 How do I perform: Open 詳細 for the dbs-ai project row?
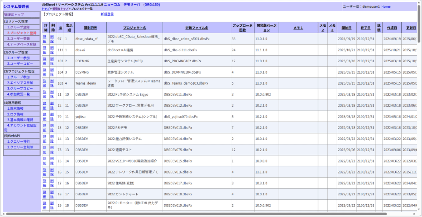coord(45,50)
